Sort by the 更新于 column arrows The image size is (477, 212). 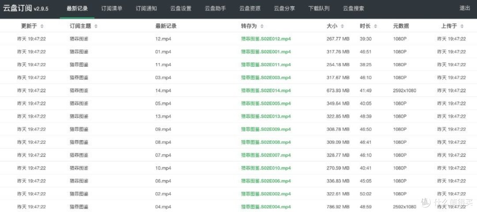42,26
